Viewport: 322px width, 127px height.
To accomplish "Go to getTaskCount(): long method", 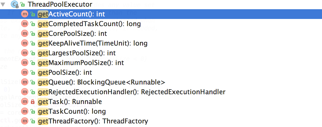I will (72, 112).
